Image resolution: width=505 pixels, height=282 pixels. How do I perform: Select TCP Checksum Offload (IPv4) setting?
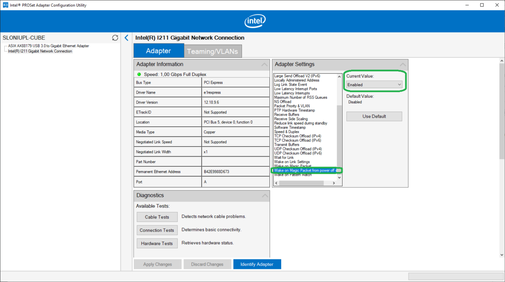tap(298, 136)
